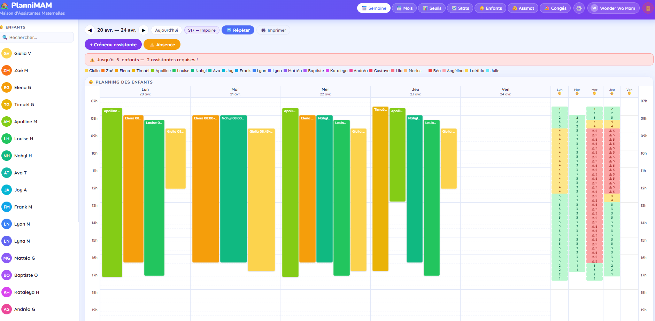The width and height of the screenshot is (655, 321).
Task: Click the Aujourd'hui button
Action: pyautogui.click(x=166, y=30)
